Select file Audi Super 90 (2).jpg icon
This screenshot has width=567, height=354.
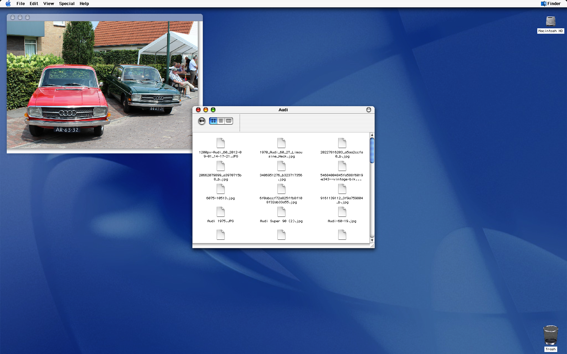281,212
